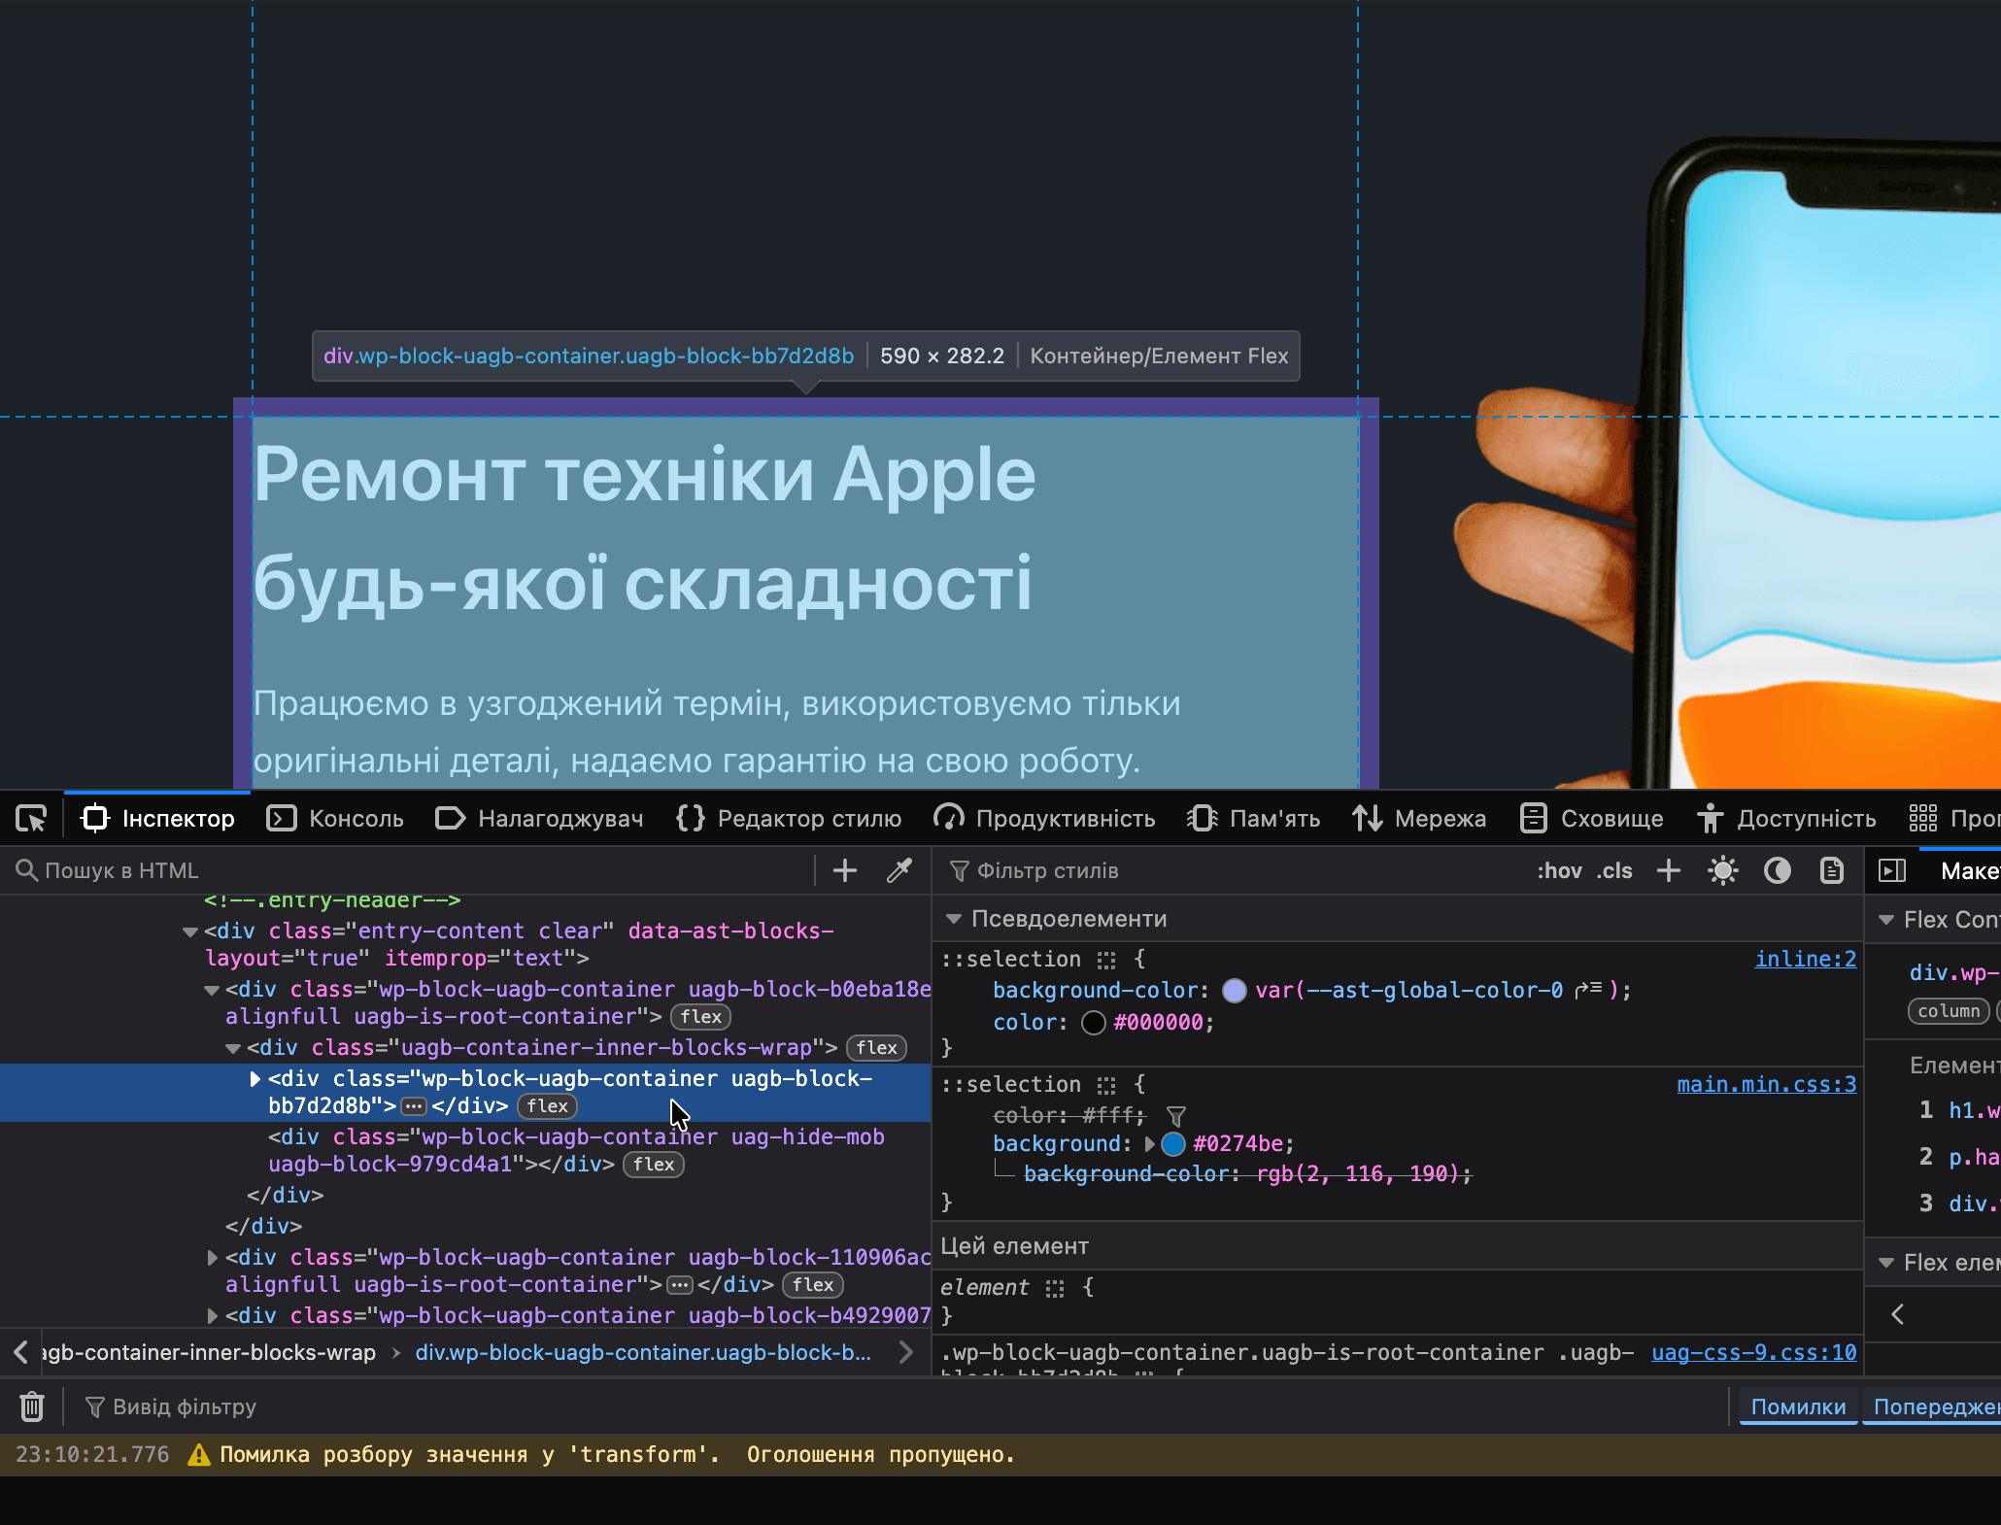Collapse the uagb-container-inner-blocks-wrap div

233,1049
